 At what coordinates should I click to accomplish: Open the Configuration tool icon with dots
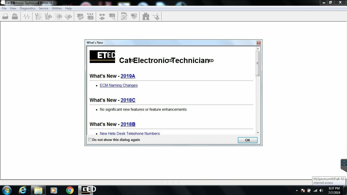90,17
